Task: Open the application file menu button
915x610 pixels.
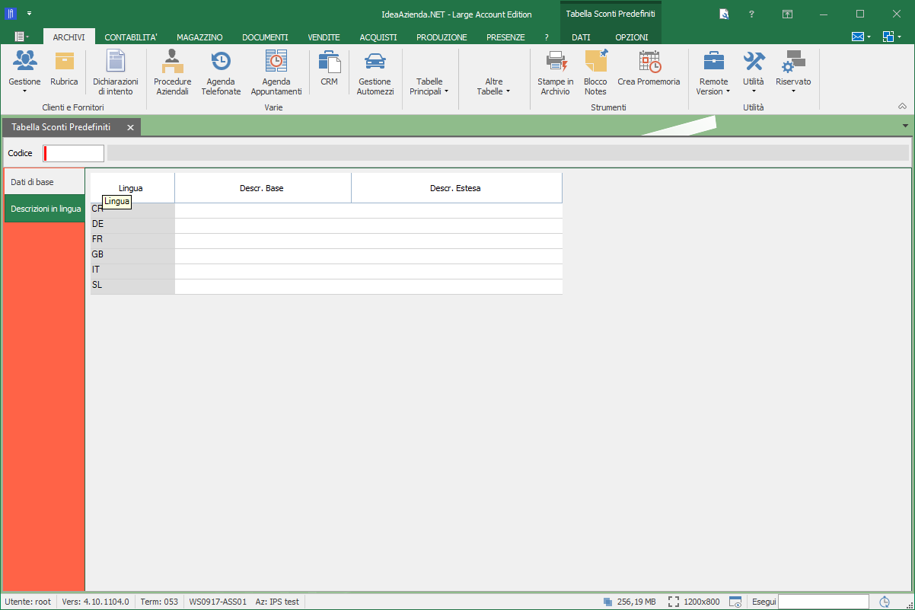Action: 21,37
